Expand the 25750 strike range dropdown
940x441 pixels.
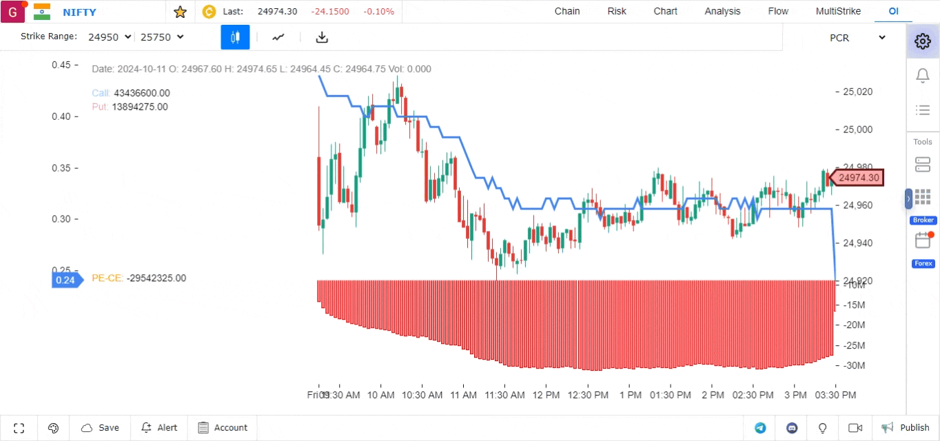pyautogui.click(x=162, y=37)
